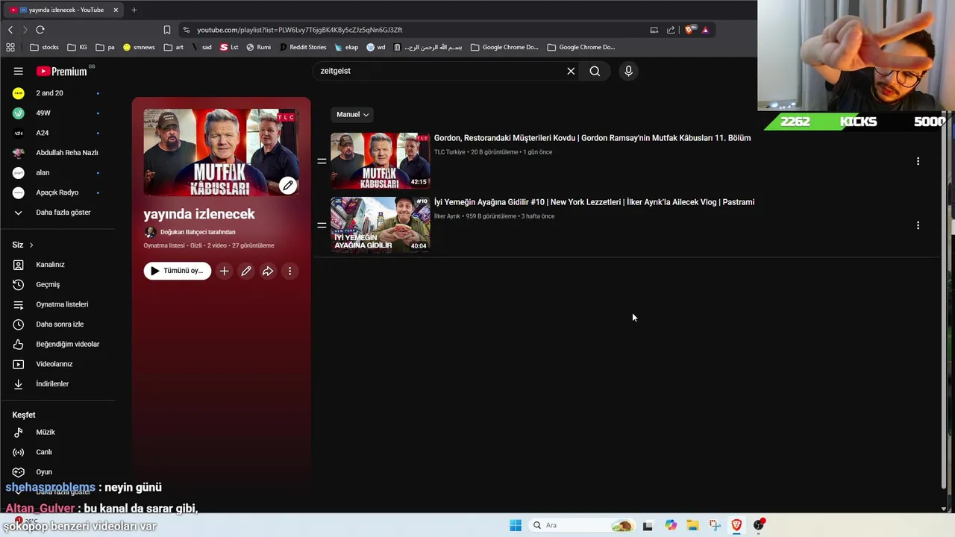Open Windows Start menu
The width and height of the screenshot is (955, 537).
(x=516, y=525)
